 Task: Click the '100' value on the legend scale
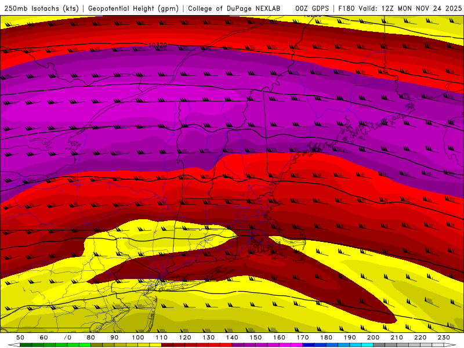[138, 338]
